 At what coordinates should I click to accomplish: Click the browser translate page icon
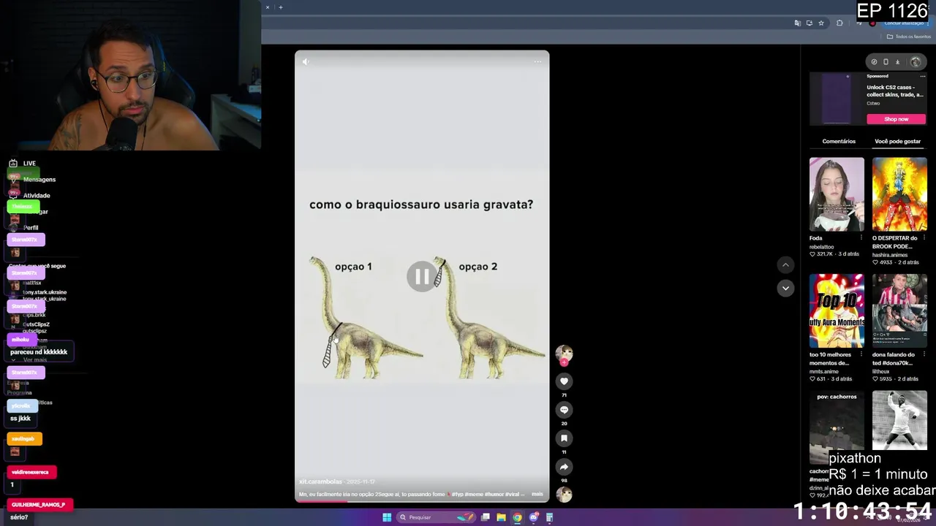(x=797, y=23)
